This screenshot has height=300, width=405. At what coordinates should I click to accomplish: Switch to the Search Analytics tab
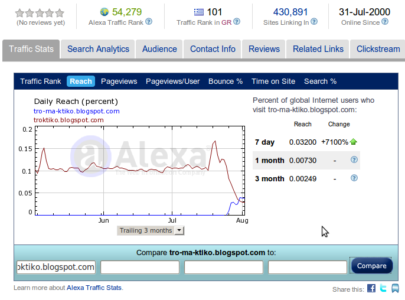click(98, 49)
